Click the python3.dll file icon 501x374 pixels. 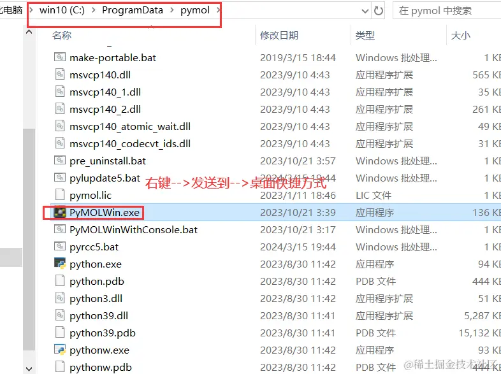[x=60, y=298]
